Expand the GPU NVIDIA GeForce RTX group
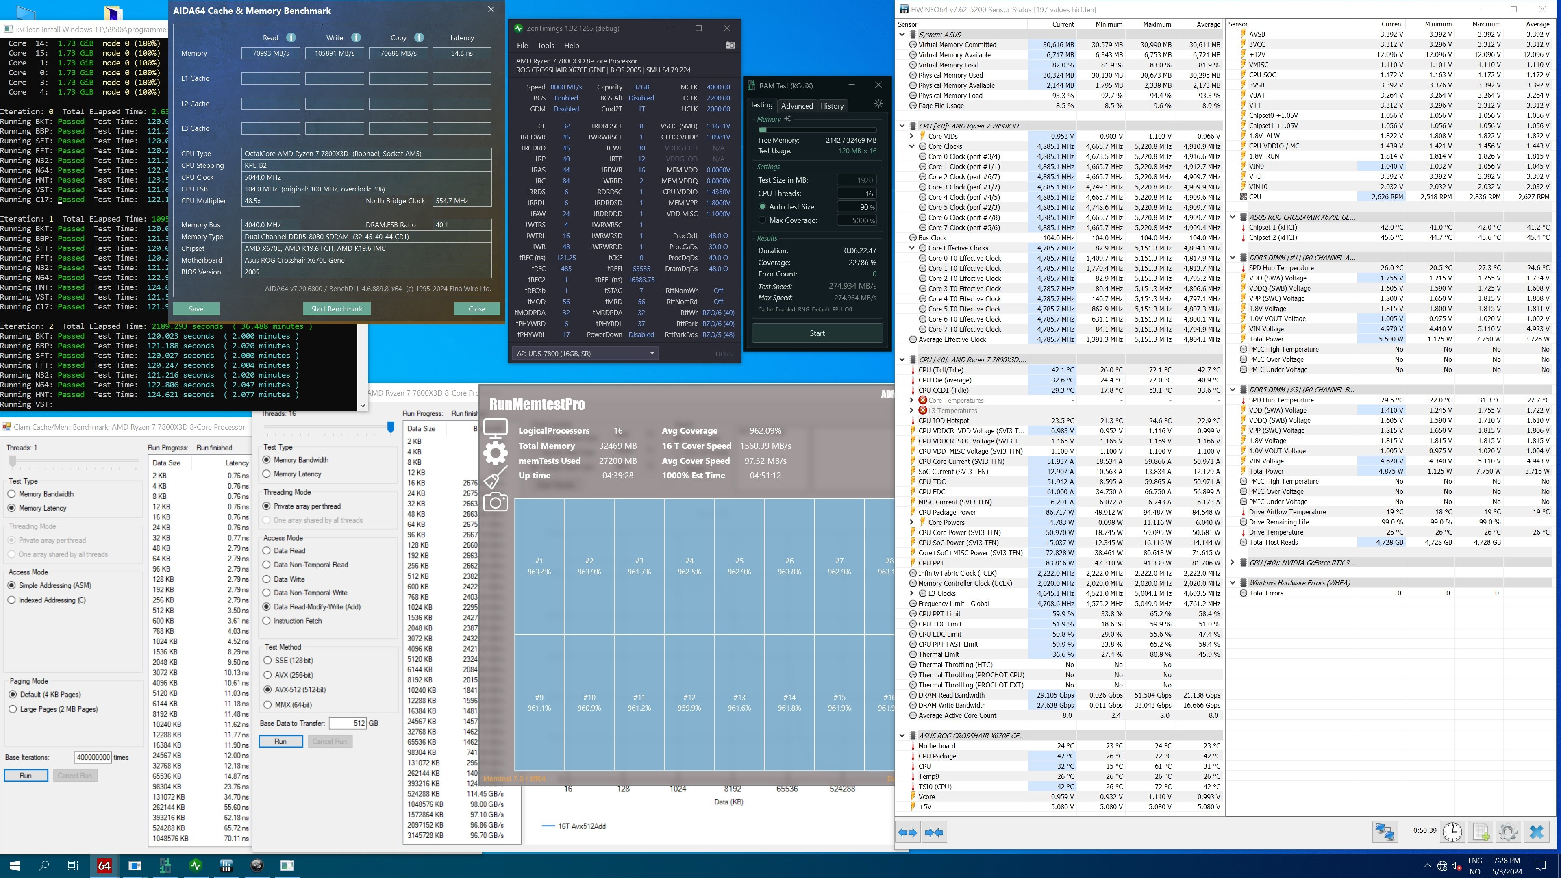This screenshot has height=878, width=1561. click(x=1233, y=562)
